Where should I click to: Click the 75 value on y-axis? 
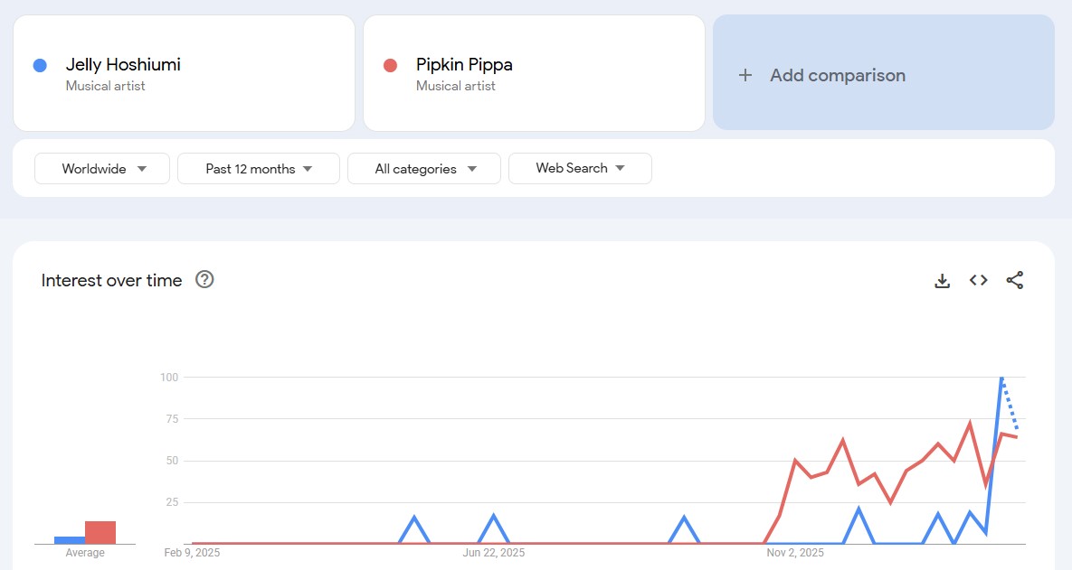172,419
